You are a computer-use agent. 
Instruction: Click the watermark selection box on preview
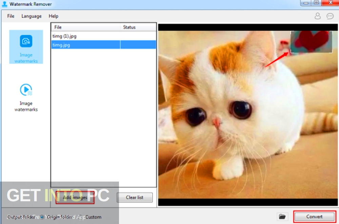tap(311, 42)
